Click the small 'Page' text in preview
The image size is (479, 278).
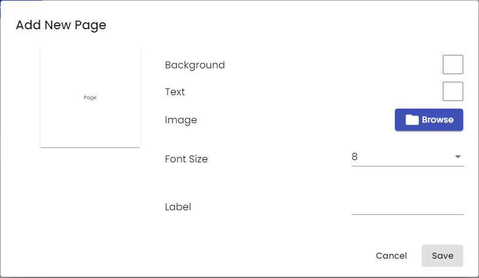90,98
